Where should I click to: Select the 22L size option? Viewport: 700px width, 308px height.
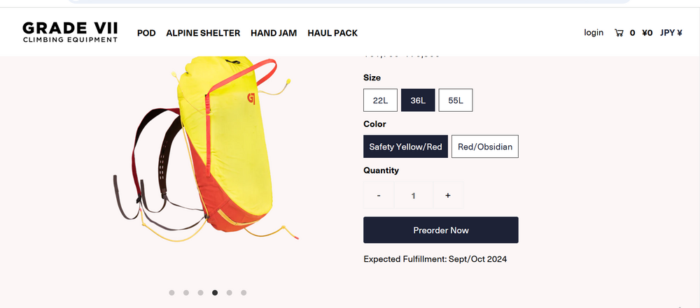point(380,101)
